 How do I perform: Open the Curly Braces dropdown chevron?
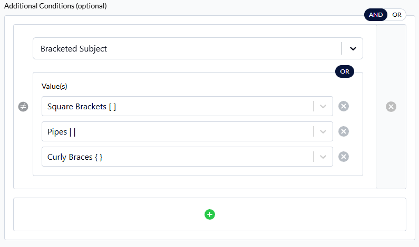[x=323, y=157]
